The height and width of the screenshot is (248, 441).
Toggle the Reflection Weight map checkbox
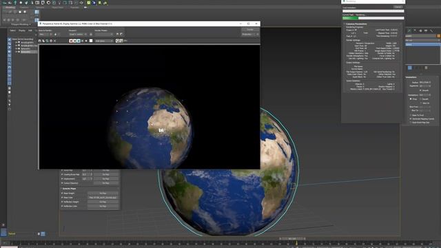coord(62,202)
